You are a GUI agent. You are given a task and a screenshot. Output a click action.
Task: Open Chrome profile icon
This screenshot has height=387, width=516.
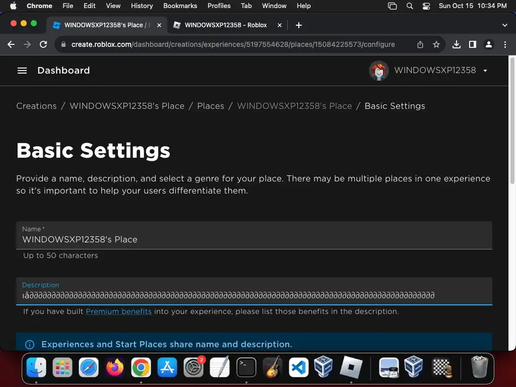[x=489, y=44]
